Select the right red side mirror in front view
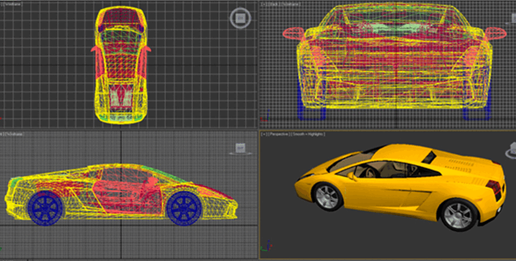Screen dimensions: 516x261 tap(496, 33)
